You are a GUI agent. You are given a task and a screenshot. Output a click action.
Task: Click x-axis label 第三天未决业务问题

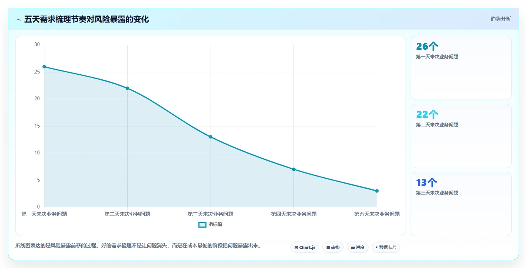(211, 214)
